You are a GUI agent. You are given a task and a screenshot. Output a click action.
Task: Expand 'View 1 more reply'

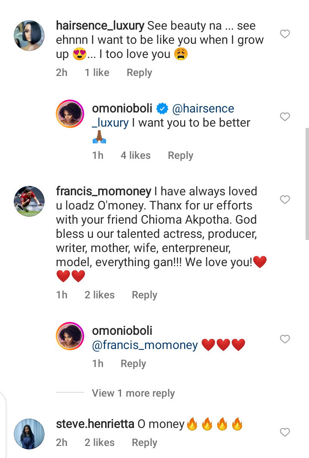coord(133,393)
